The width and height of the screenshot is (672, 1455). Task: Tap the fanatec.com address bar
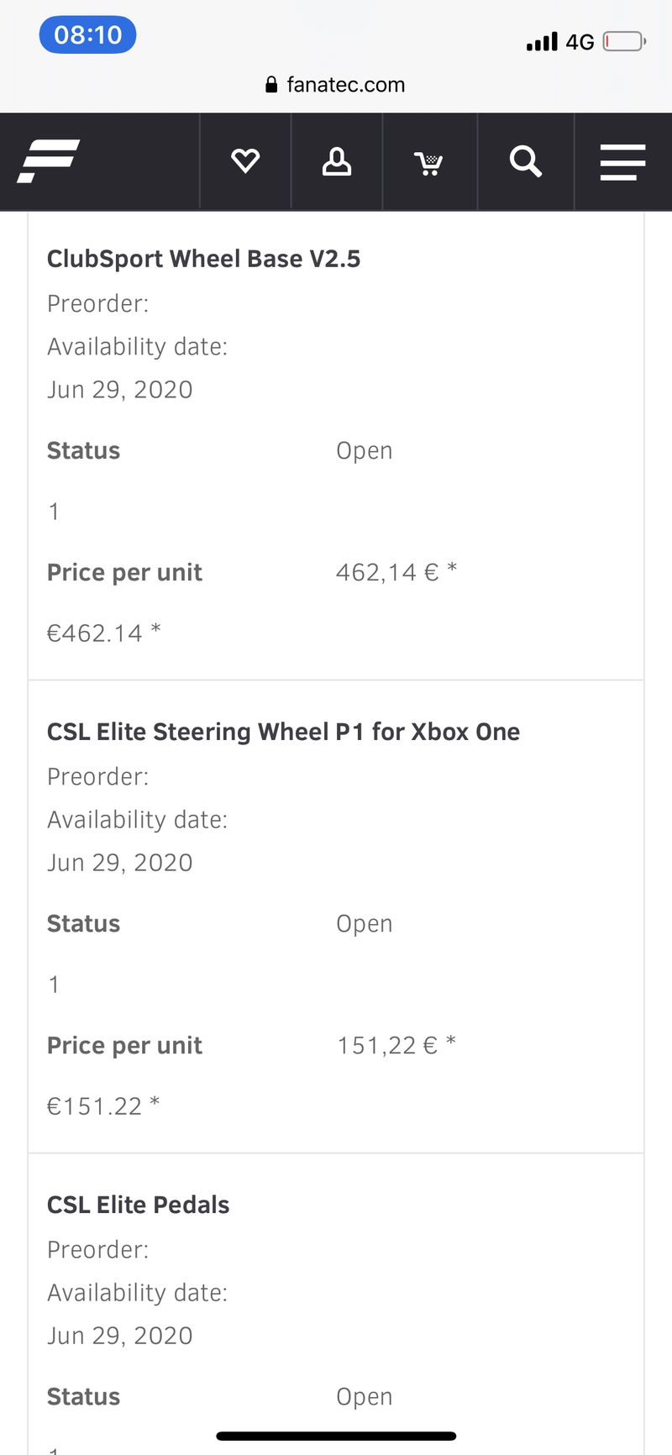click(x=345, y=85)
